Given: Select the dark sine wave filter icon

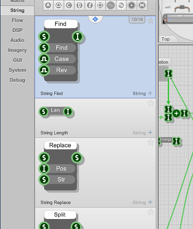Looking at the screenshot, I should pos(111,5).
